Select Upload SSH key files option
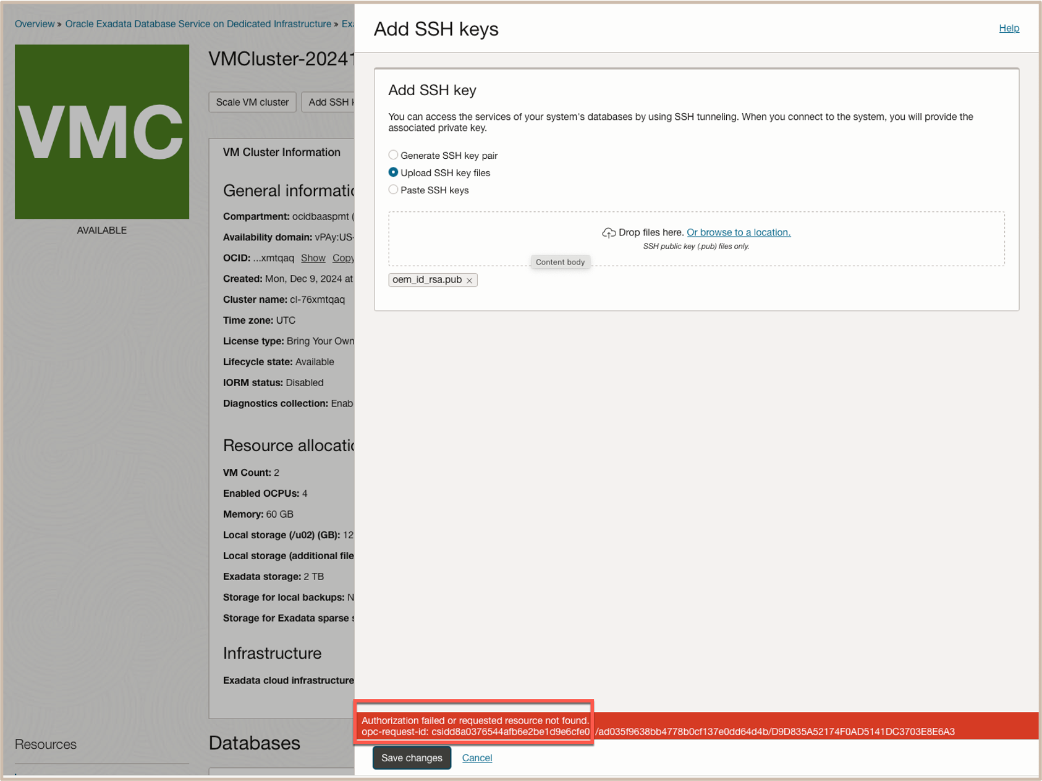This screenshot has width=1042, height=781. [x=393, y=172]
